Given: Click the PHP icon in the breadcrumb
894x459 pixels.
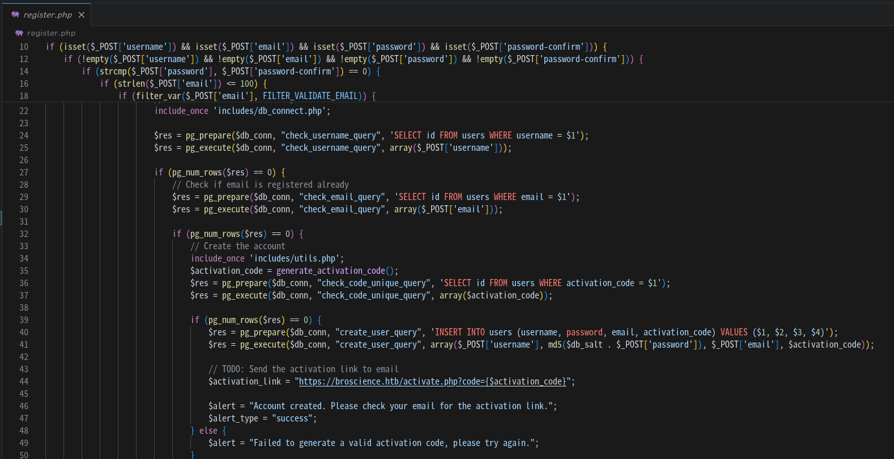Looking at the screenshot, I should pos(19,33).
